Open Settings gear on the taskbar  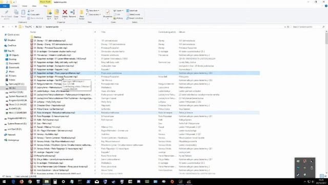tap(63, 181)
